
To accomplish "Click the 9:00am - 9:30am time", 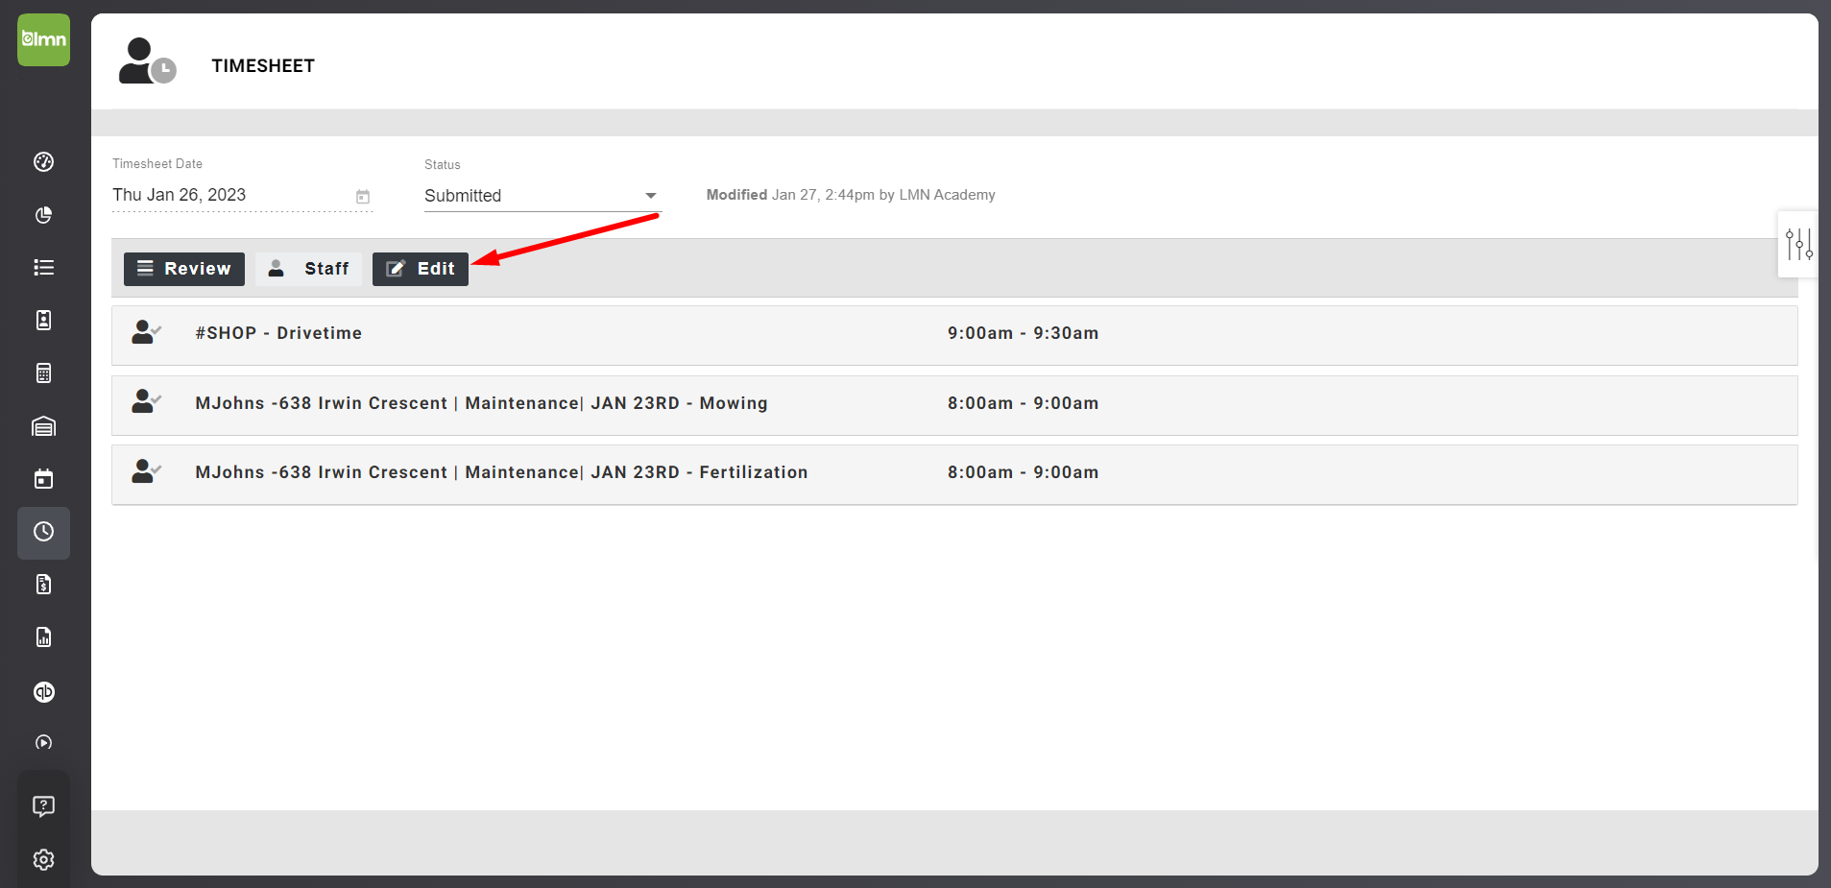I will pos(1023,333).
